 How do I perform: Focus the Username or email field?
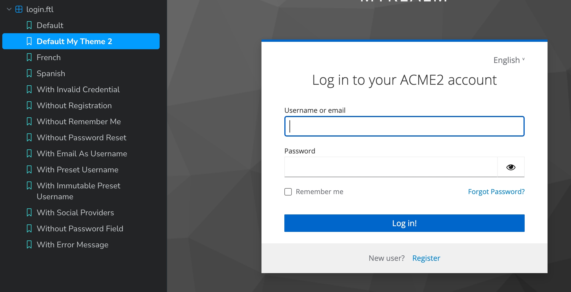[x=404, y=126]
